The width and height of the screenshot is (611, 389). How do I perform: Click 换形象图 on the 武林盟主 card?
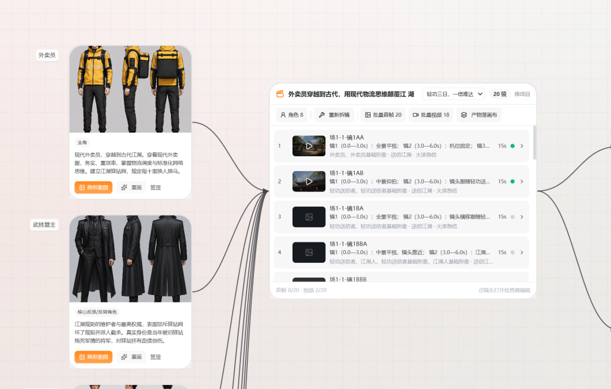pos(93,357)
